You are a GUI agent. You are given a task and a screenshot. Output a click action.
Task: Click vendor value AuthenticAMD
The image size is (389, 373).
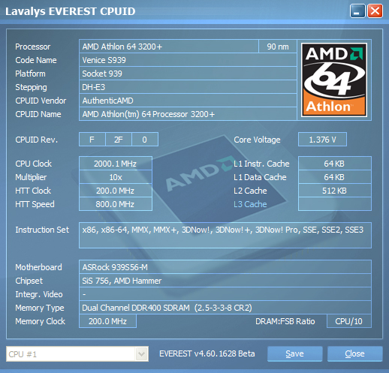tap(188, 101)
